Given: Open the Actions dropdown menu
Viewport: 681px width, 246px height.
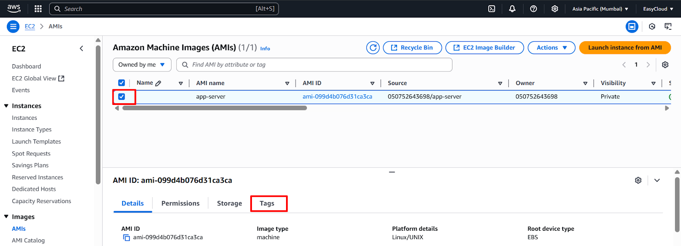Looking at the screenshot, I should [552, 48].
